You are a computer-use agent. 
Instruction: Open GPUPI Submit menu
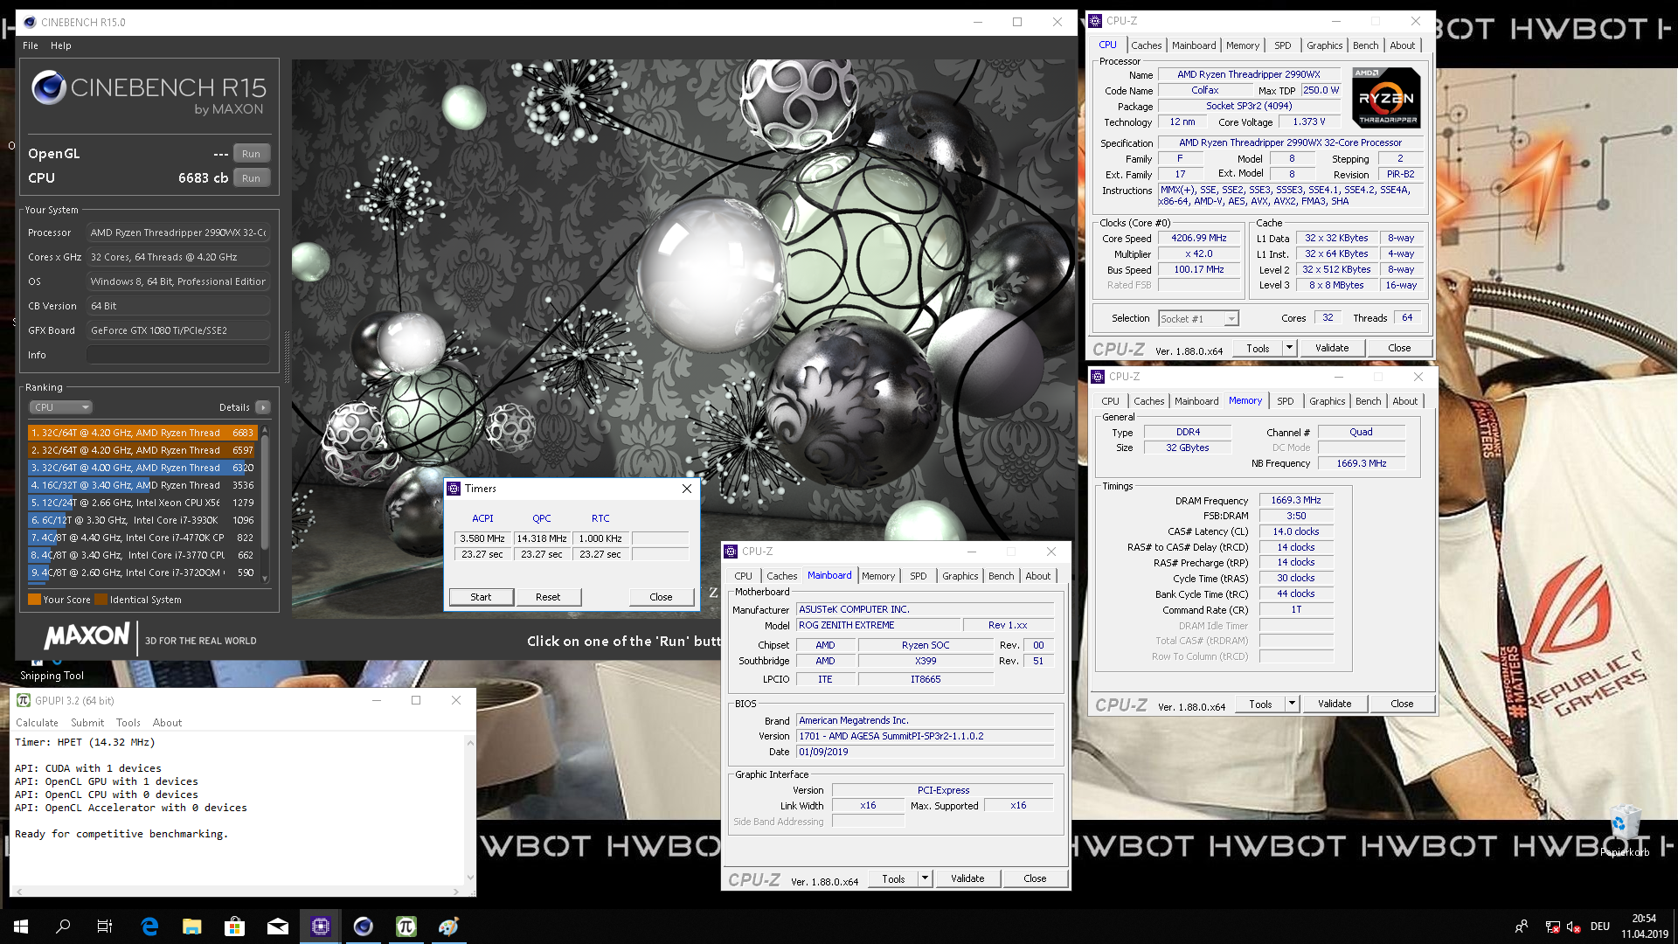[87, 723]
